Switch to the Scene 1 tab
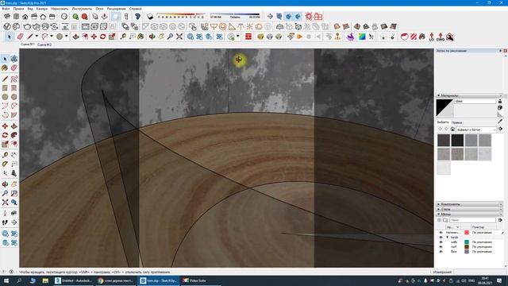Viewport: 508px width, 286px height. [x=28, y=44]
